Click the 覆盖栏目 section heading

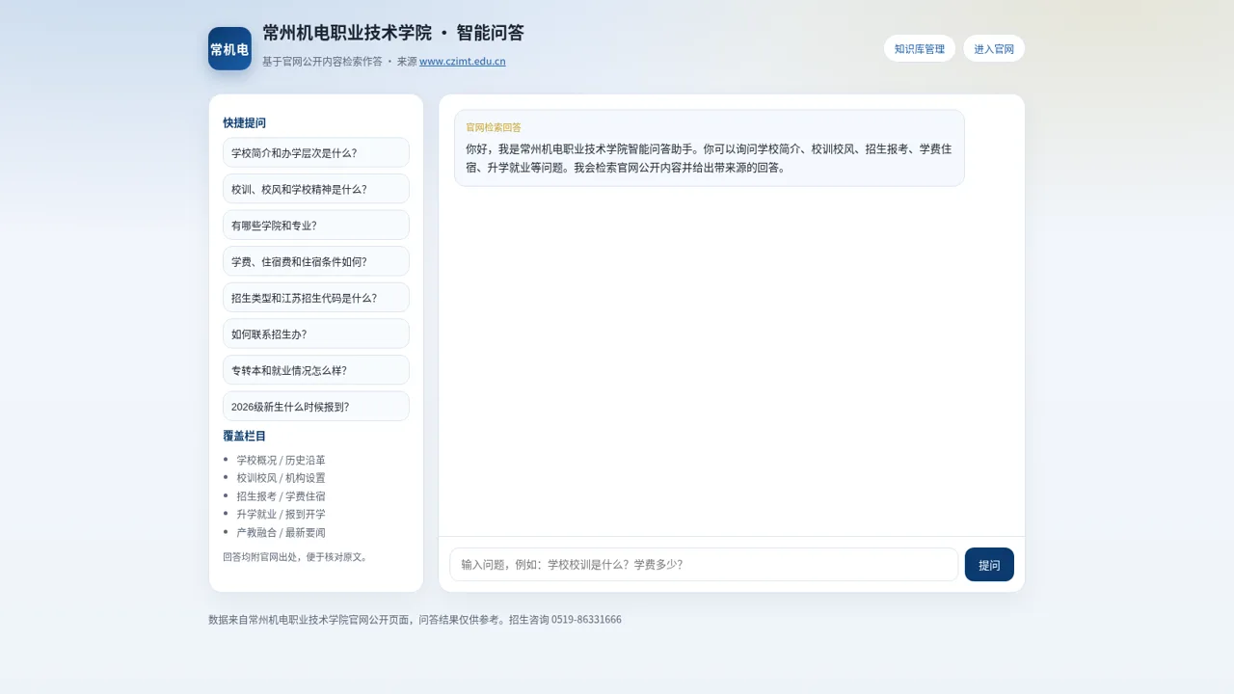[244, 436]
